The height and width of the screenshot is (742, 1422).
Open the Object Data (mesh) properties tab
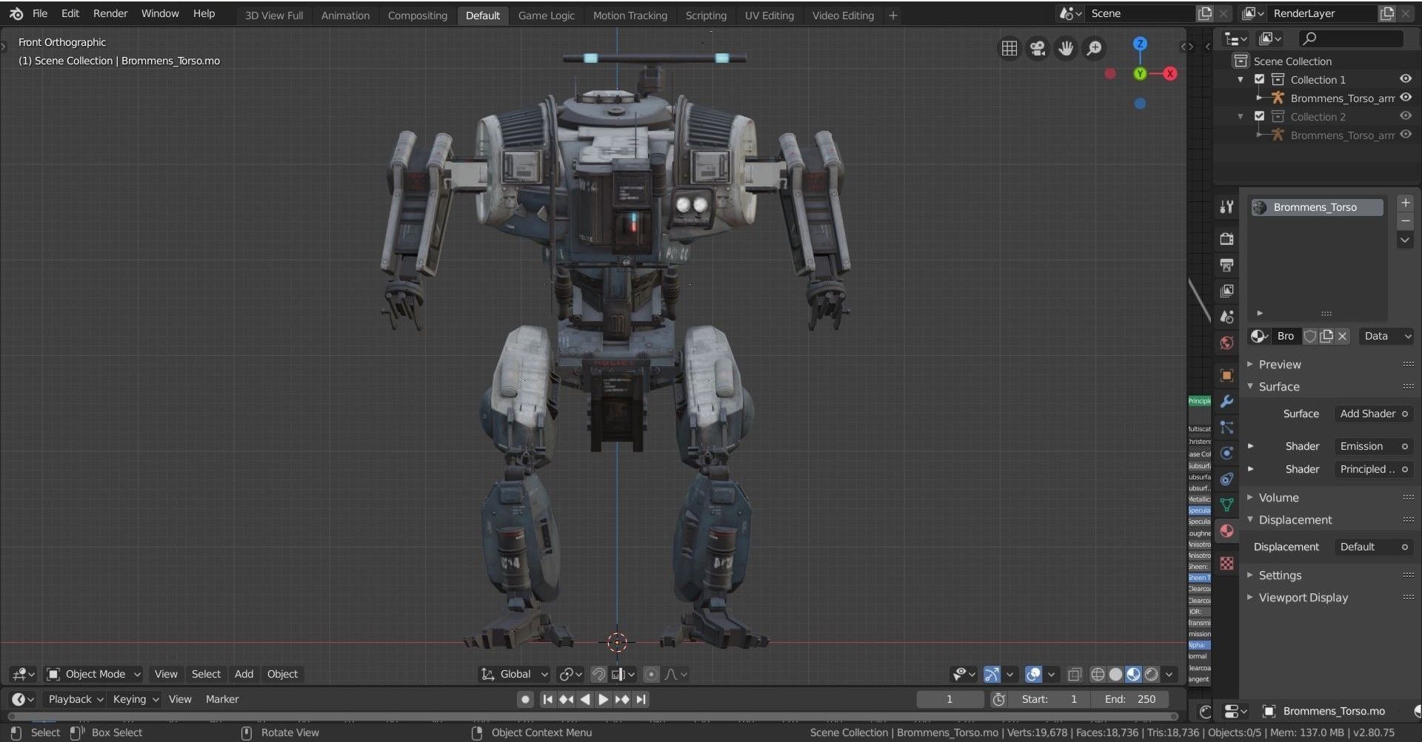[1226, 505]
